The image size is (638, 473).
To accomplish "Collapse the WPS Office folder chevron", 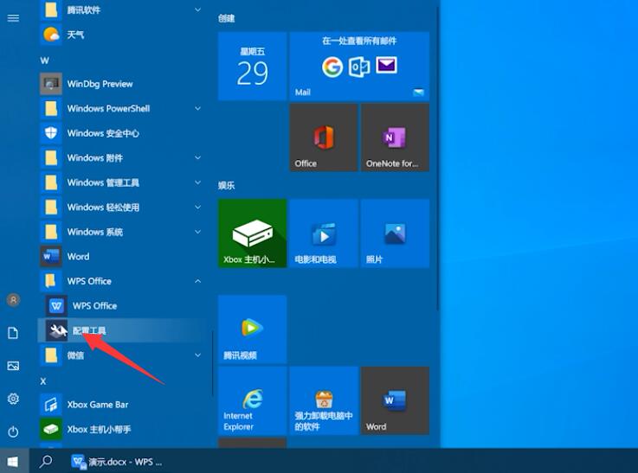I will coord(197,281).
